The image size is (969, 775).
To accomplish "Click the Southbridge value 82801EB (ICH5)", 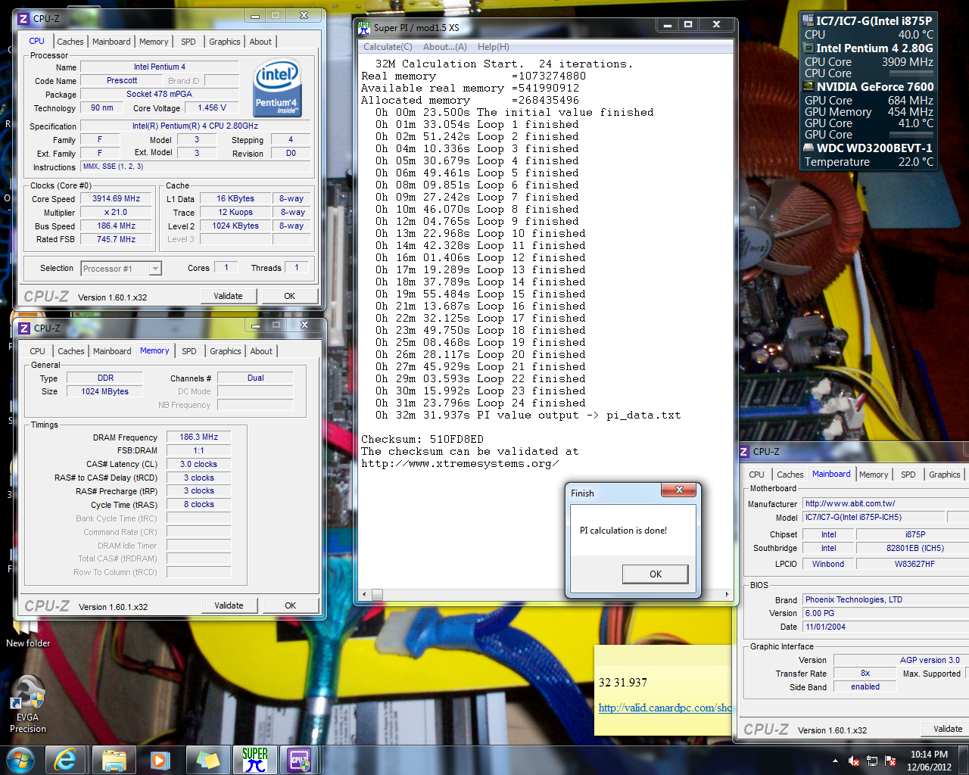I will pos(914,548).
